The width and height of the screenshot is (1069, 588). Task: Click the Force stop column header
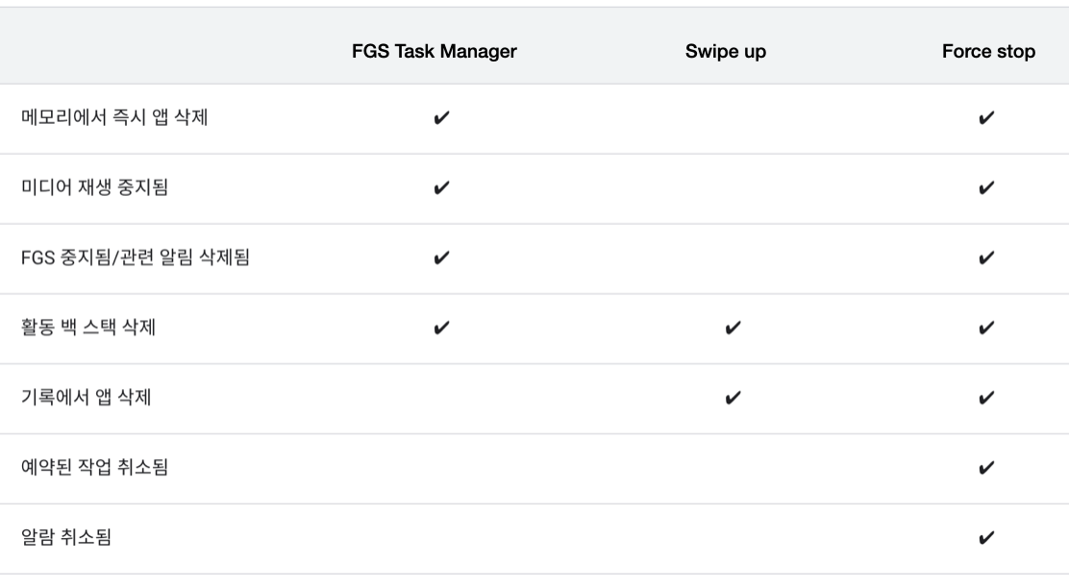point(988,52)
